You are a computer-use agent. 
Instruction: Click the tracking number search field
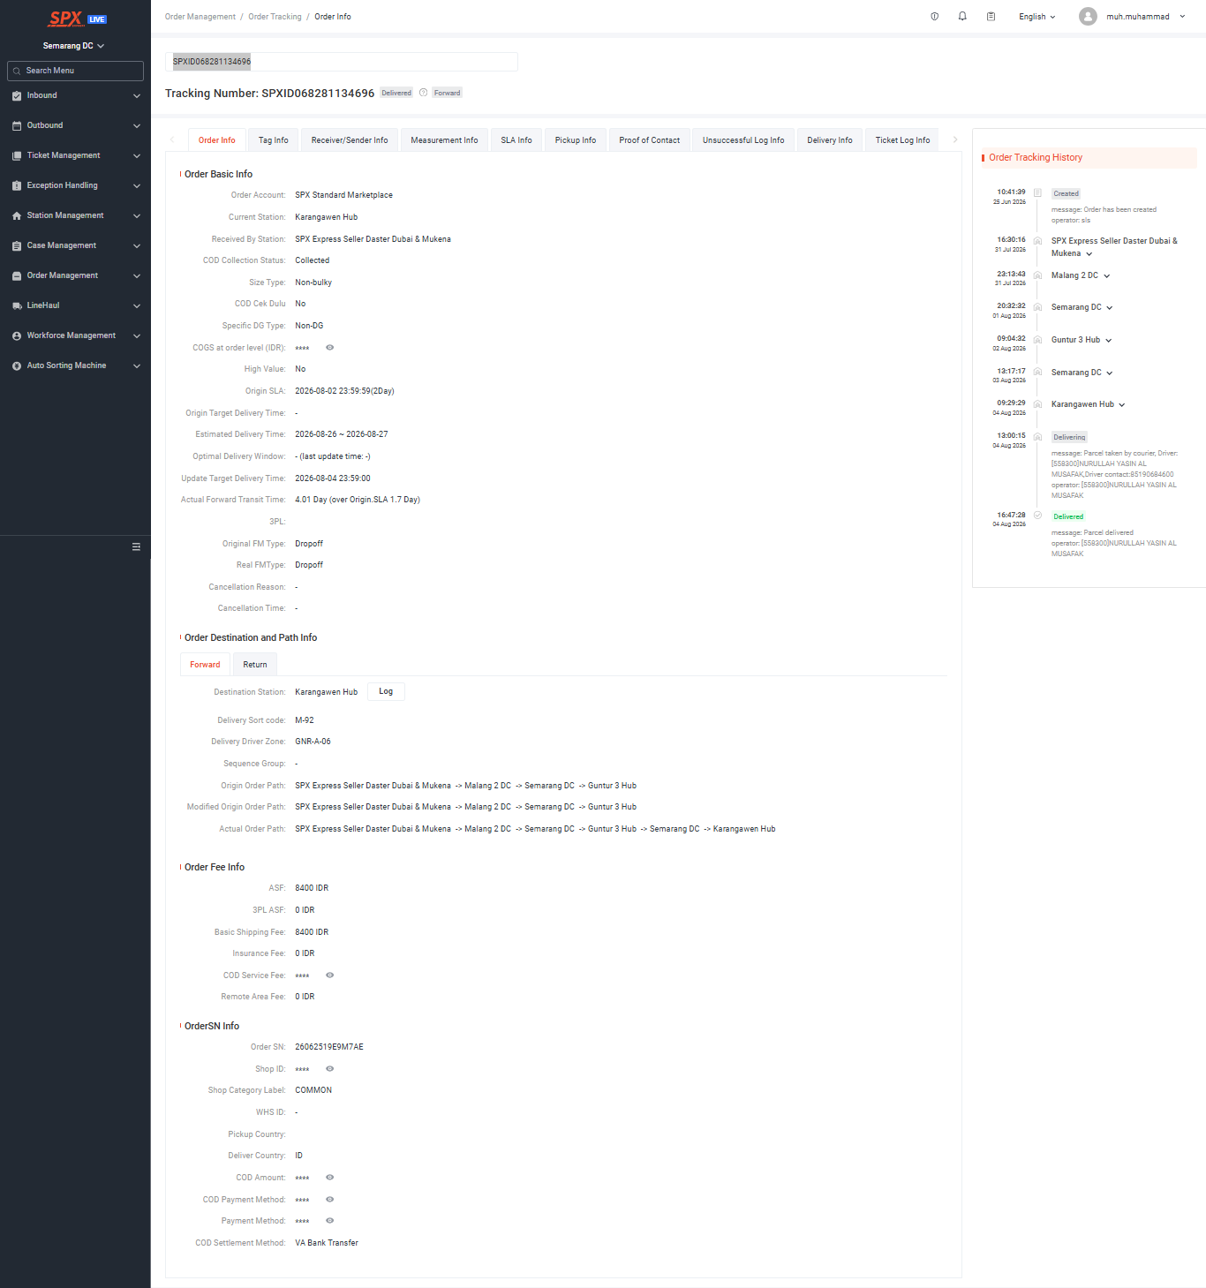(x=341, y=62)
